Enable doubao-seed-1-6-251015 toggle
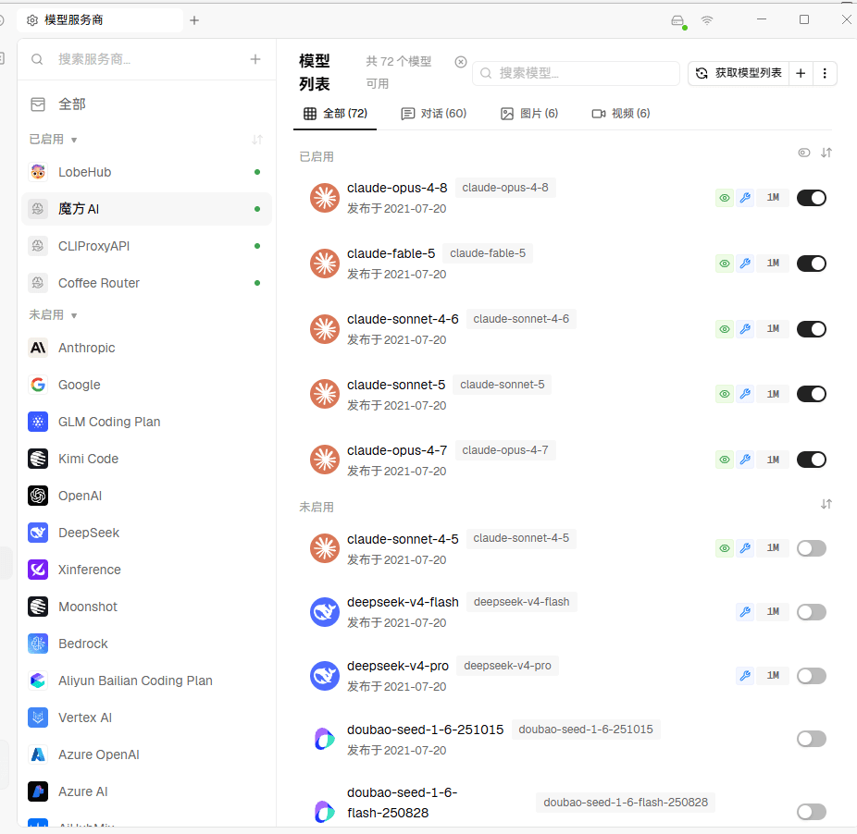This screenshot has width=857, height=834. [x=812, y=739]
